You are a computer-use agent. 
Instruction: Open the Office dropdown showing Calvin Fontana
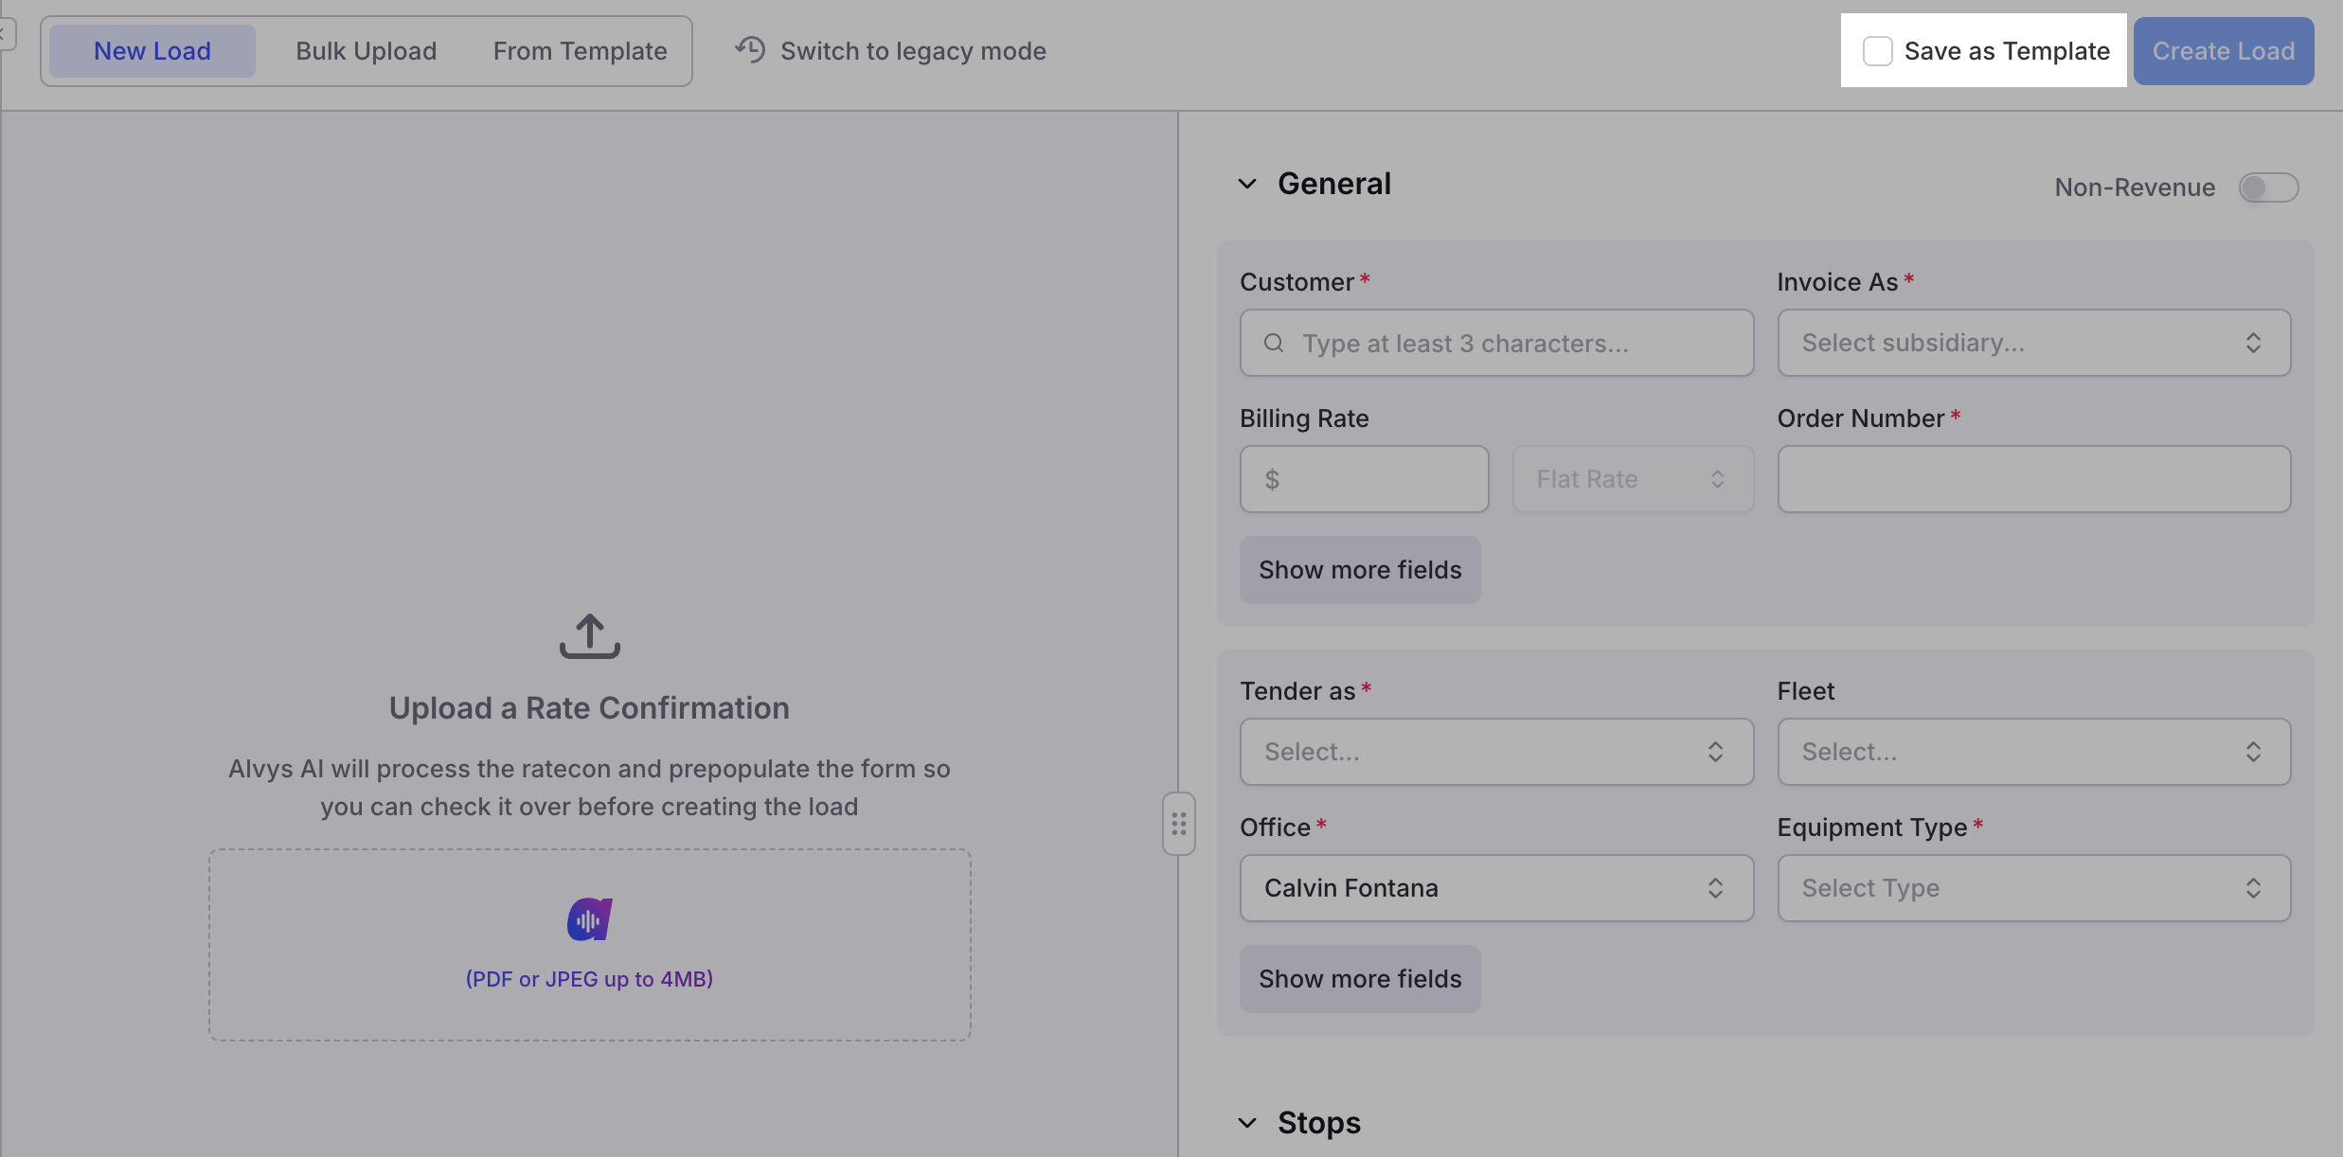(1496, 888)
